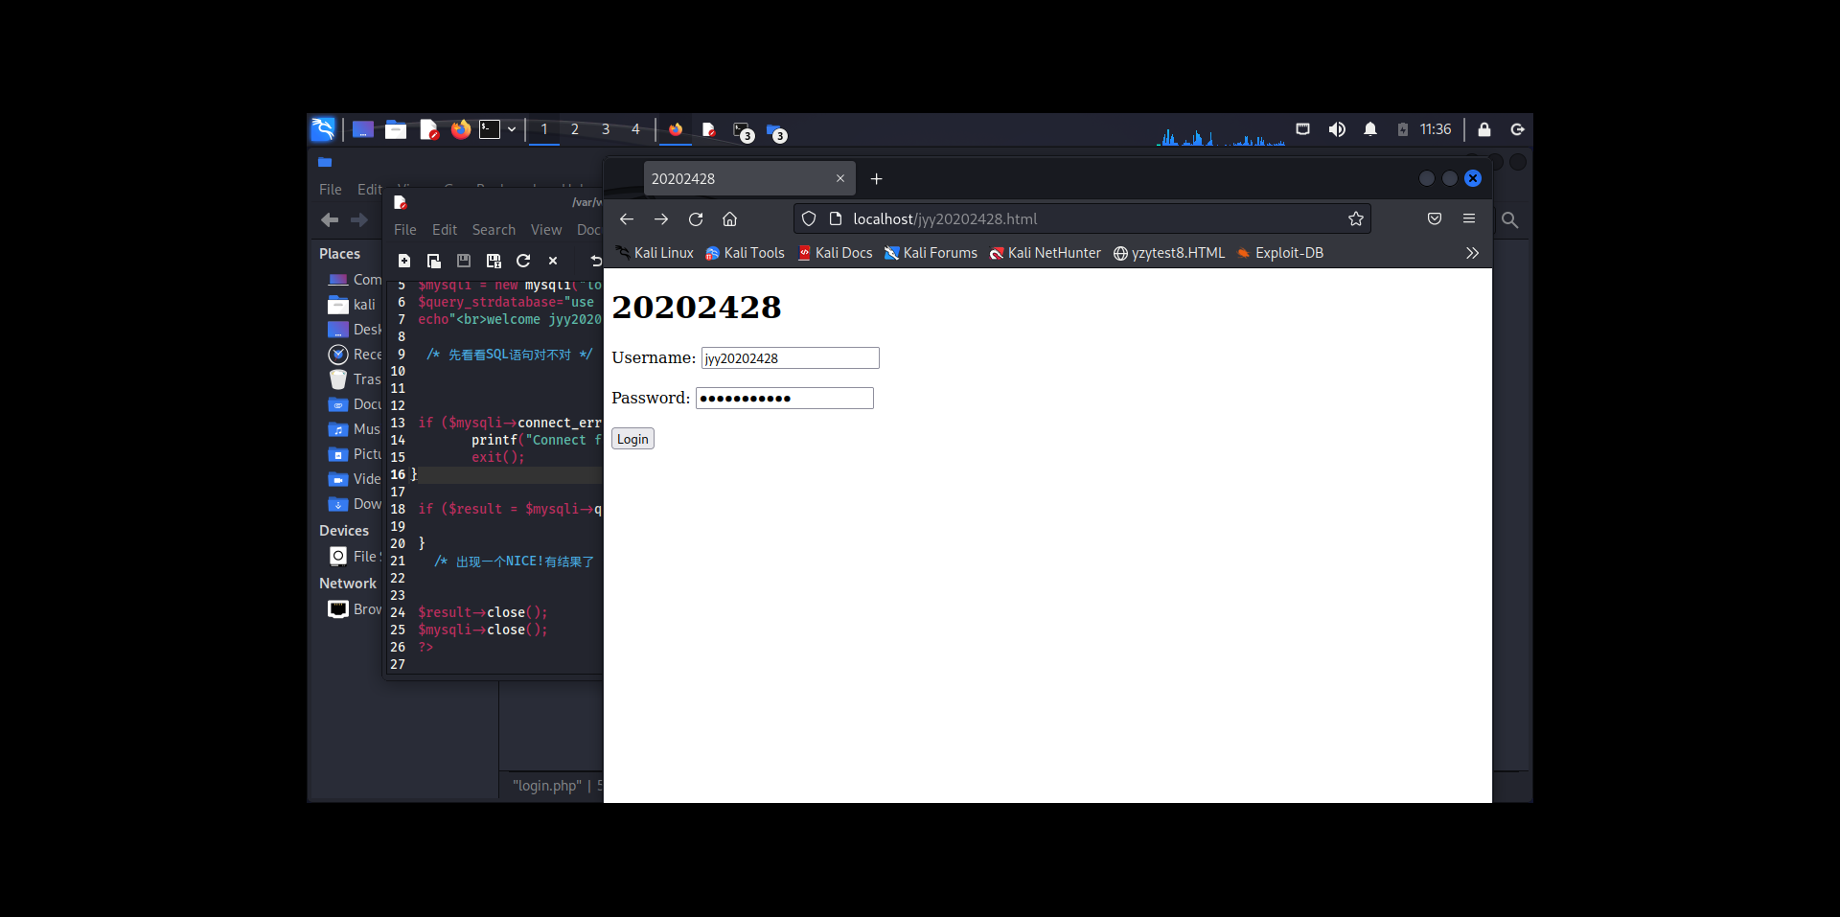Open the volume control in the tray
The height and width of the screenshot is (917, 1840).
[1337, 129]
